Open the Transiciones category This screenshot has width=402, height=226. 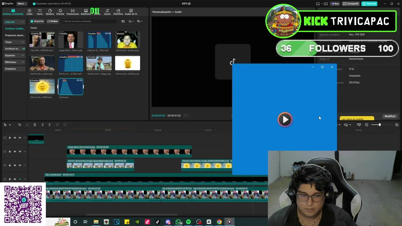73,12
